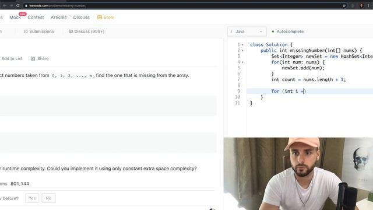
Task: Open the Java language dropdown
Action: pyautogui.click(x=247, y=32)
